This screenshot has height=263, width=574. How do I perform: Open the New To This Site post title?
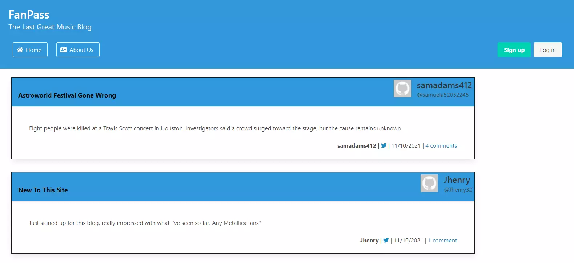pos(43,190)
